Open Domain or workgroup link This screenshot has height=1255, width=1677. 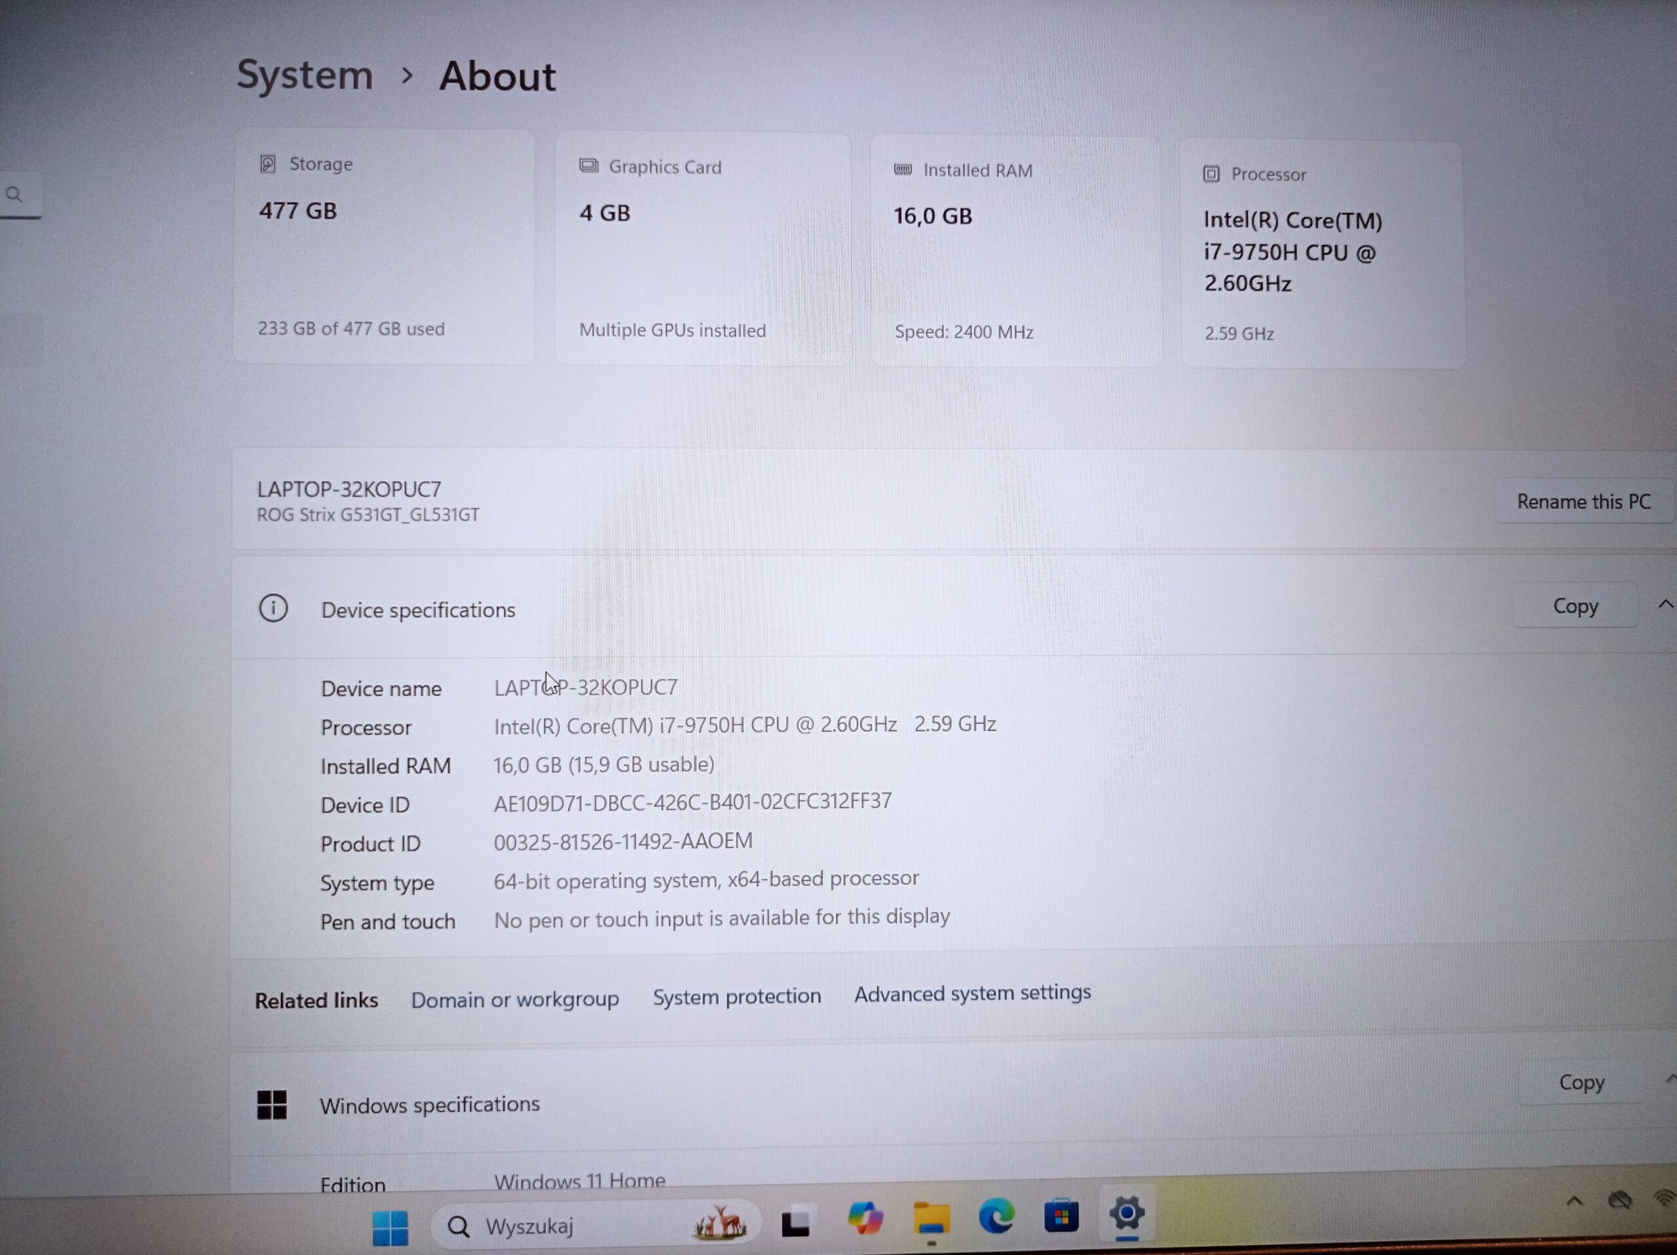515,999
